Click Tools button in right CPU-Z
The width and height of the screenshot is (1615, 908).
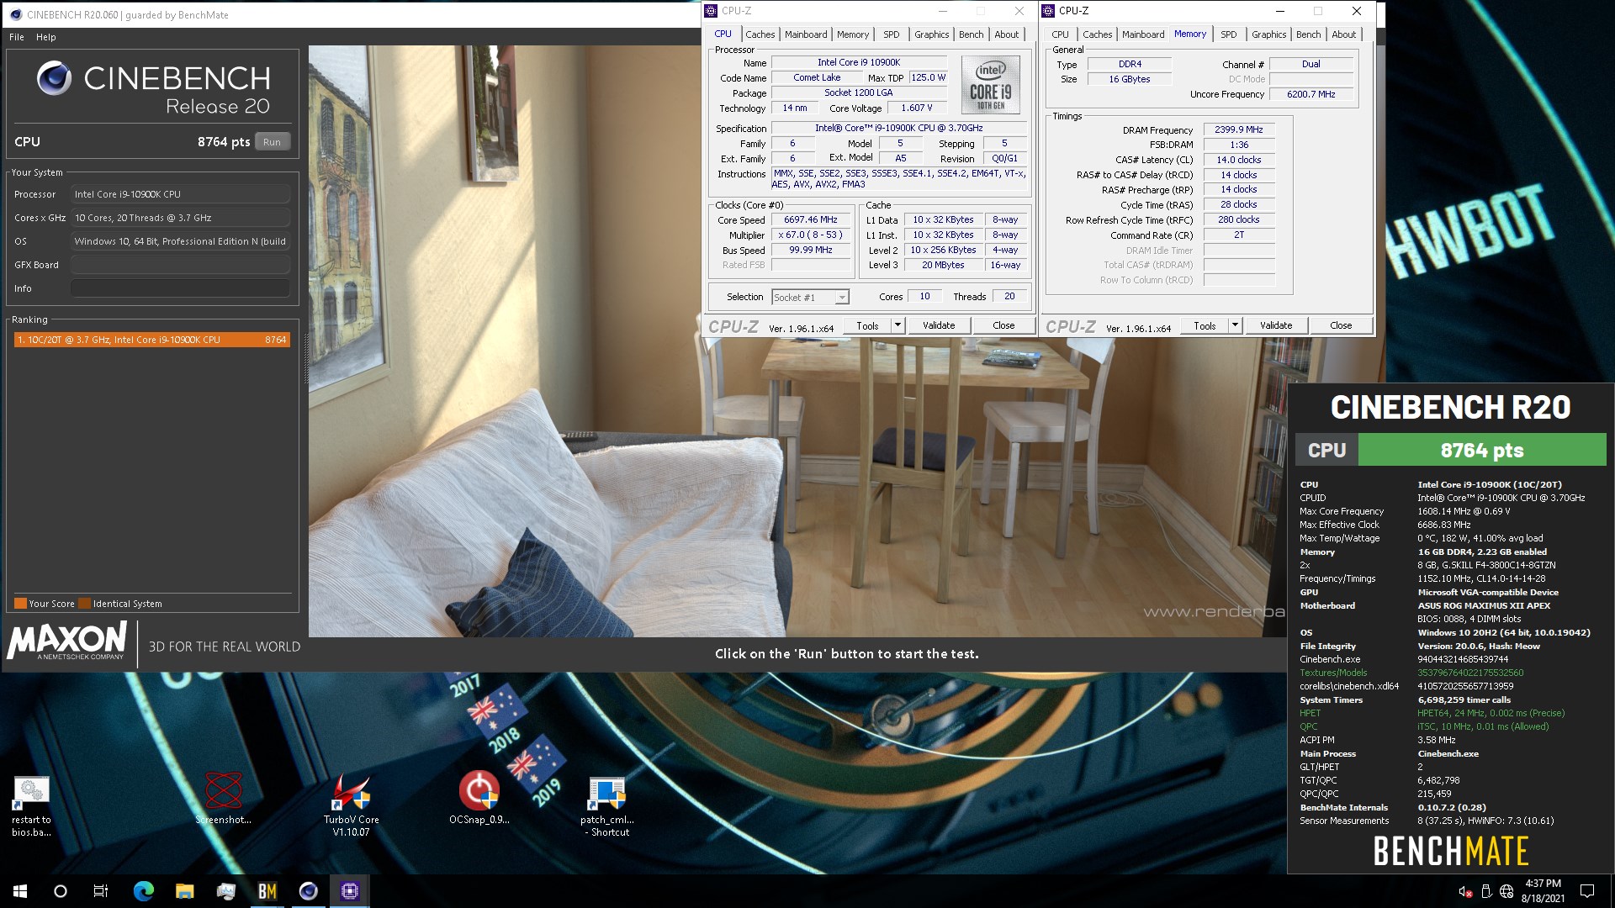pos(1205,325)
